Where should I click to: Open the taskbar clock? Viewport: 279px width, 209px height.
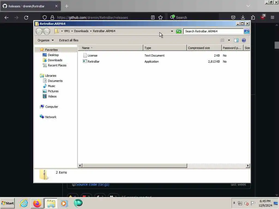tap(265, 203)
